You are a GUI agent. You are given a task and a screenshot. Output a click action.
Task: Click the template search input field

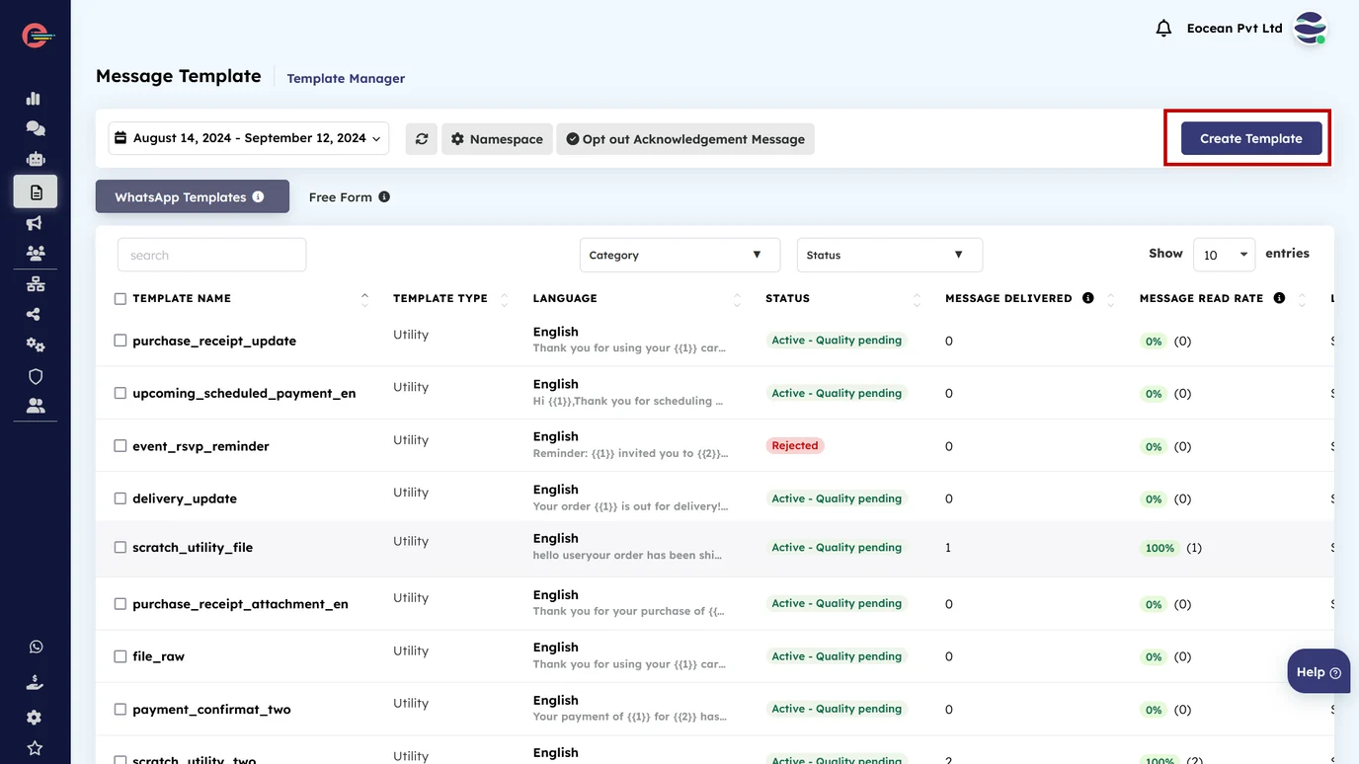click(211, 255)
